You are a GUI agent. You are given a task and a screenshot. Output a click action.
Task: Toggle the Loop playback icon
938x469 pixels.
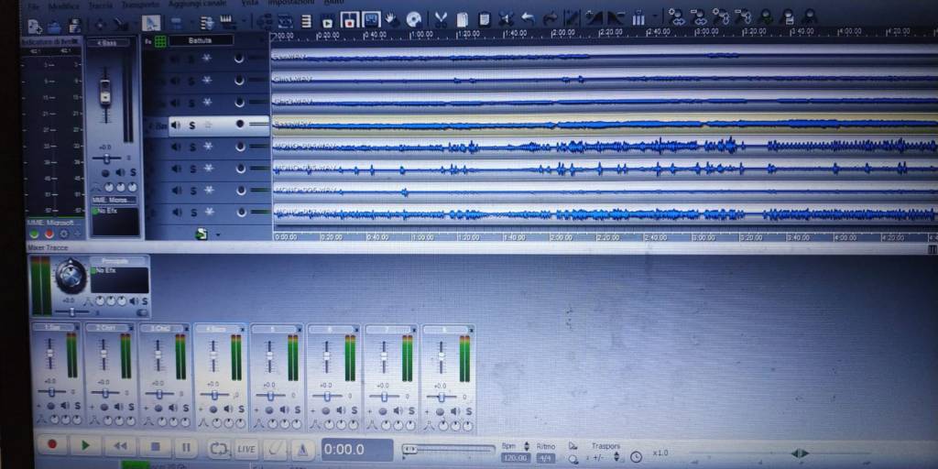coord(219,448)
